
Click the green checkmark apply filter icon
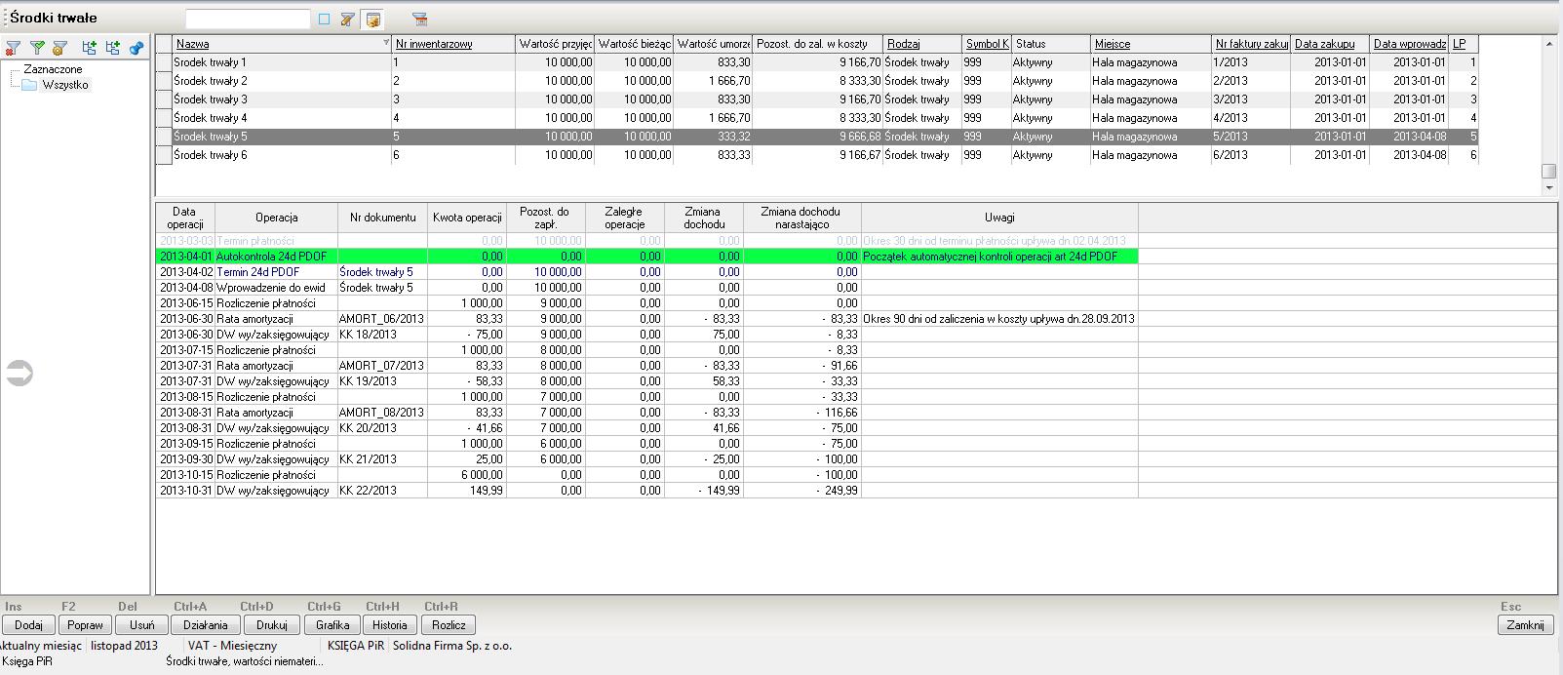(x=37, y=47)
